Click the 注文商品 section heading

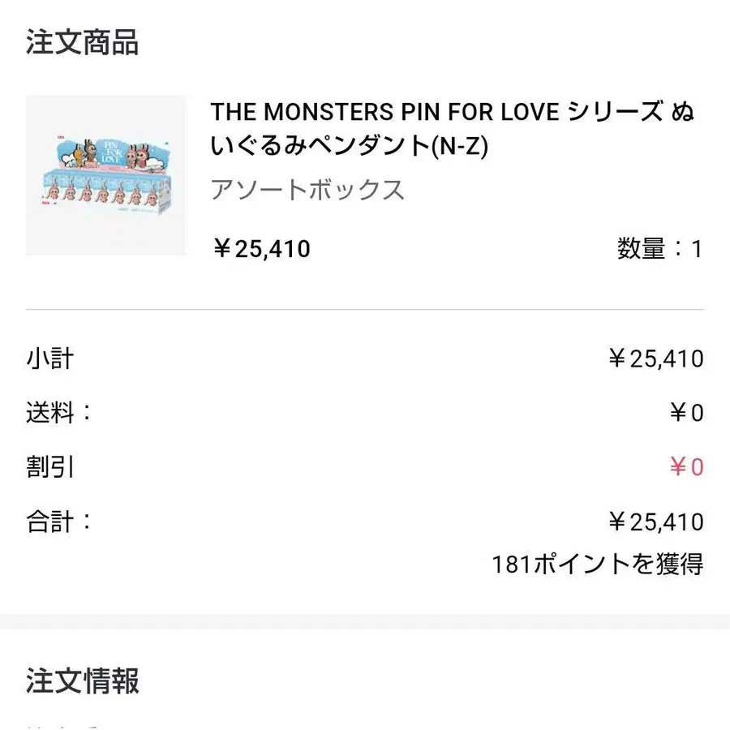pos(83,42)
